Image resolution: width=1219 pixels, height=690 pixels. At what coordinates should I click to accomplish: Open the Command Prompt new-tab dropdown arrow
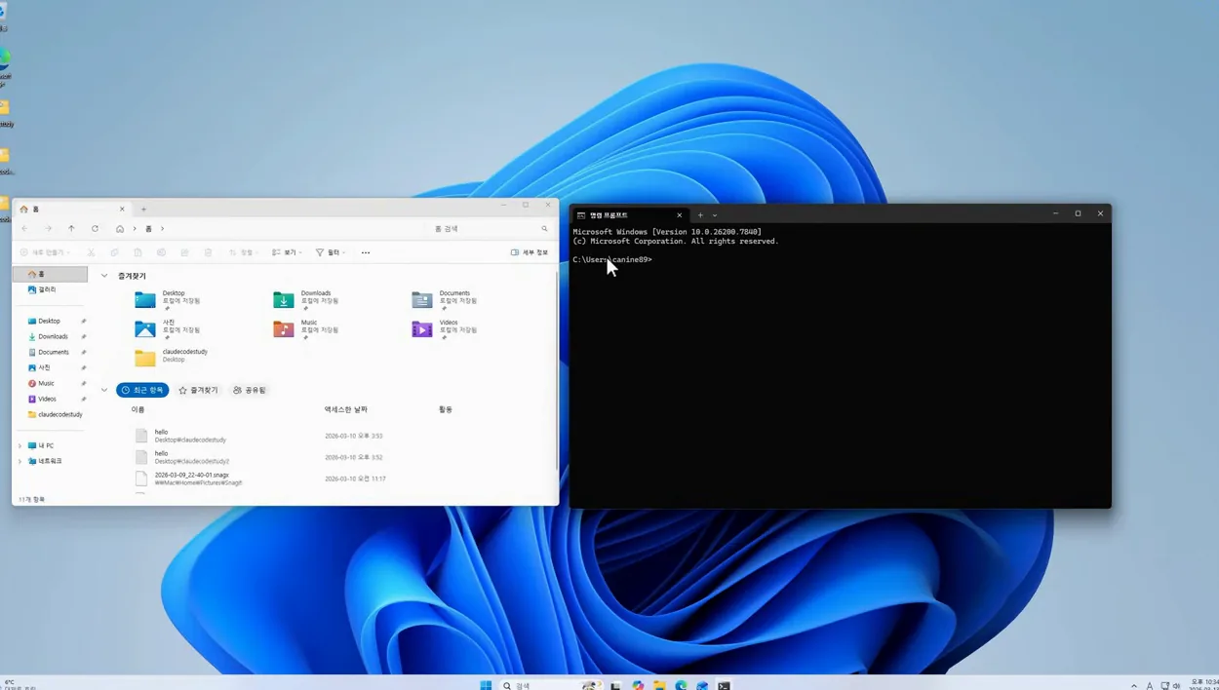coord(715,215)
